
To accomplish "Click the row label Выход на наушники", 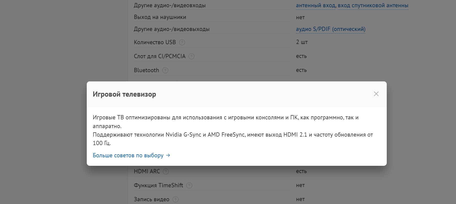I will point(160,17).
